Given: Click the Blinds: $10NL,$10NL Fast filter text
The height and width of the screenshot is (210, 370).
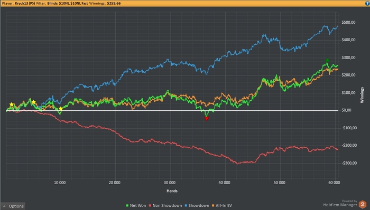Looking at the screenshot, I should click(x=67, y=3).
